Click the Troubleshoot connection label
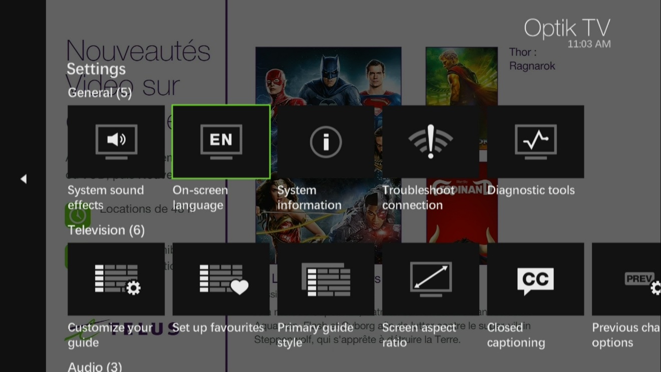 [x=418, y=198]
